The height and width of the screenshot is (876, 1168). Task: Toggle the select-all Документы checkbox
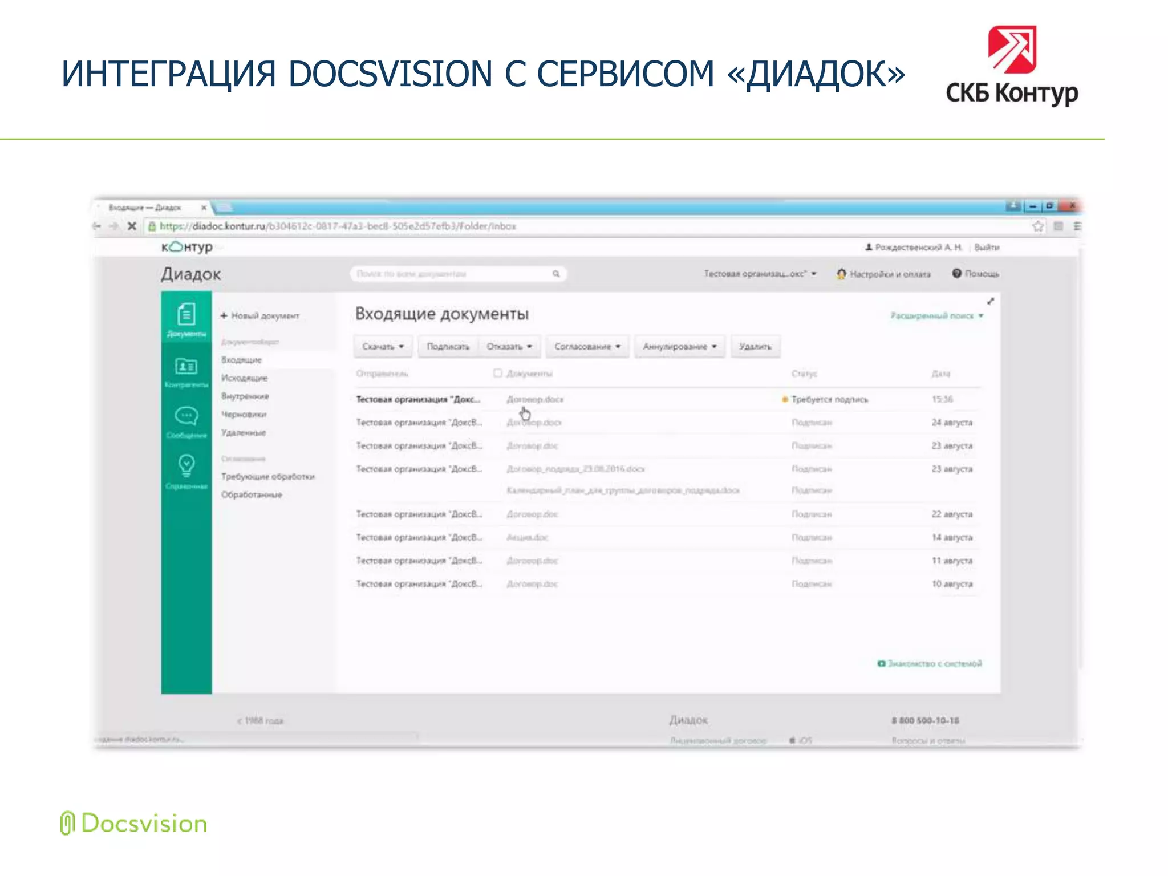(x=497, y=373)
